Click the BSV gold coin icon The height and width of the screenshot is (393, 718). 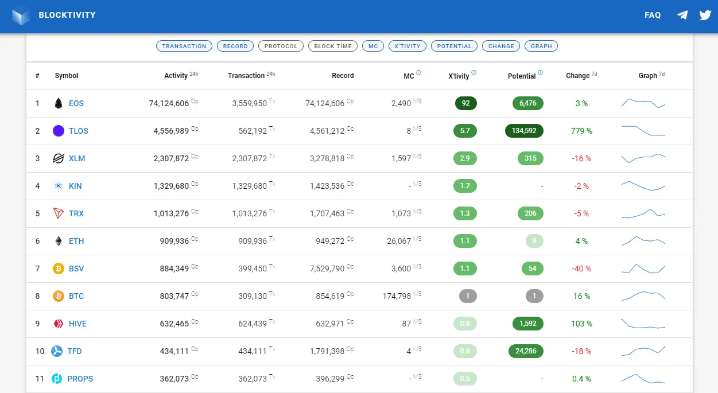(x=59, y=269)
